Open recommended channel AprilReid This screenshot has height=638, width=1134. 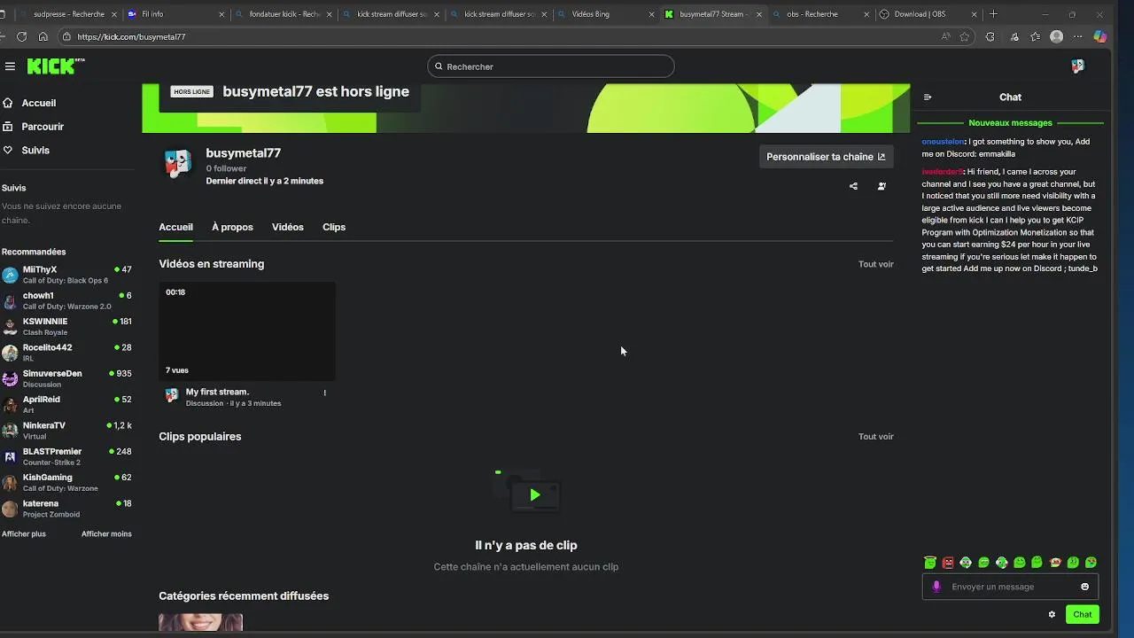pos(66,404)
